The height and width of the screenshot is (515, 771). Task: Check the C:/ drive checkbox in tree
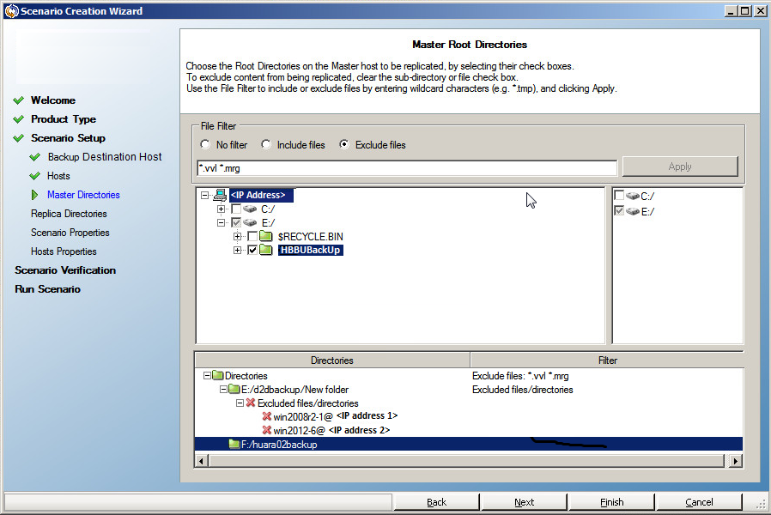point(236,209)
